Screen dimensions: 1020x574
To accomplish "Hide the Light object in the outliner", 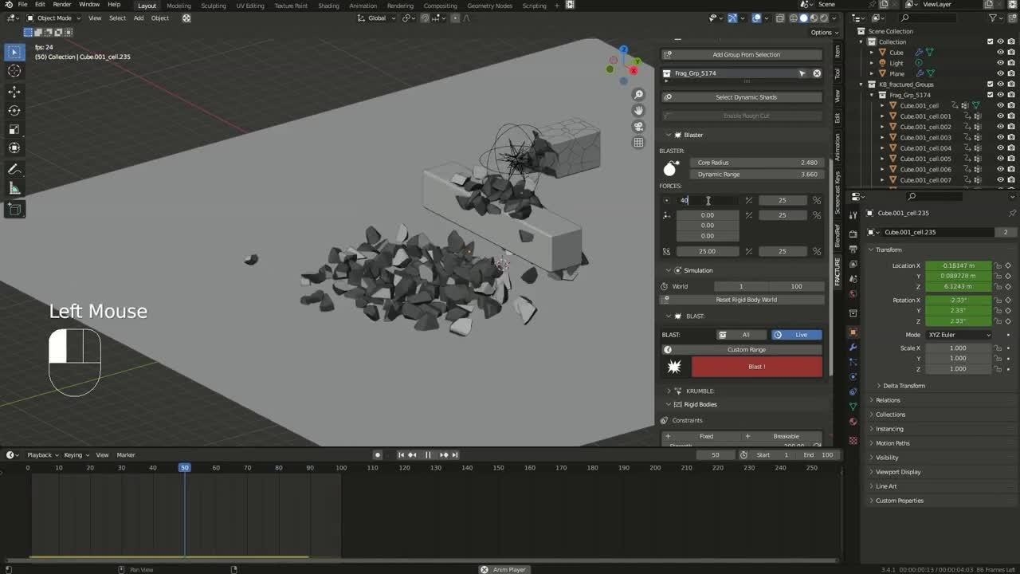I will (1000, 63).
